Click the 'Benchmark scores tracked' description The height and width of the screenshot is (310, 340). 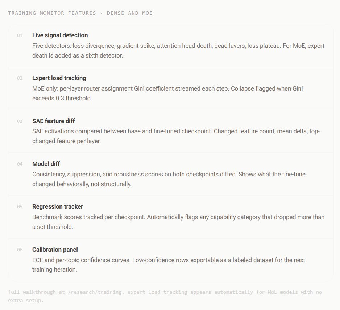tap(178, 222)
